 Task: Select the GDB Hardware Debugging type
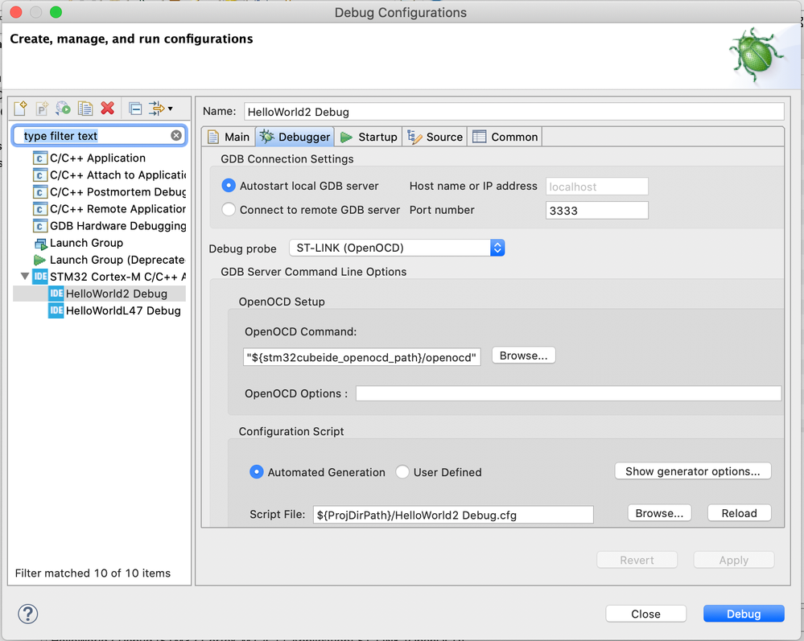click(109, 226)
